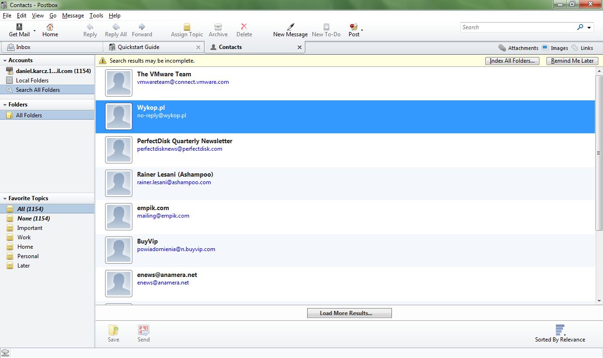Screen dimensions: 603x358
Task: Click the Remind Me Later button
Action: tap(572, 61)
